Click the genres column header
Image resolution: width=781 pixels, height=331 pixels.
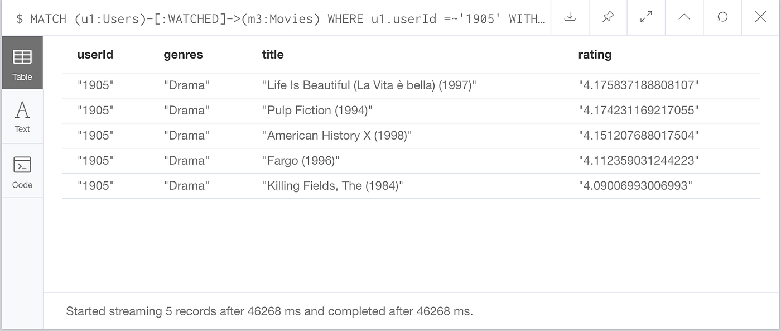[x=183, y=54]
